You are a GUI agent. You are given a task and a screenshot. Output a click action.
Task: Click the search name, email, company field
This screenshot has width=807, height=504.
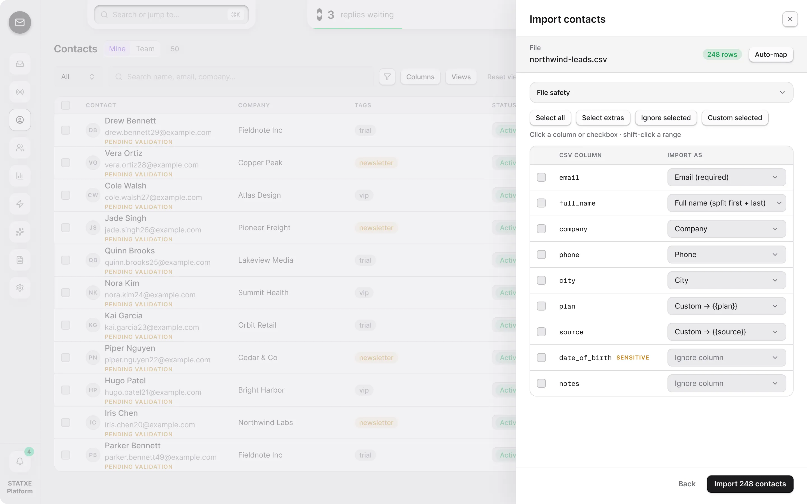(x=241, y=77)
